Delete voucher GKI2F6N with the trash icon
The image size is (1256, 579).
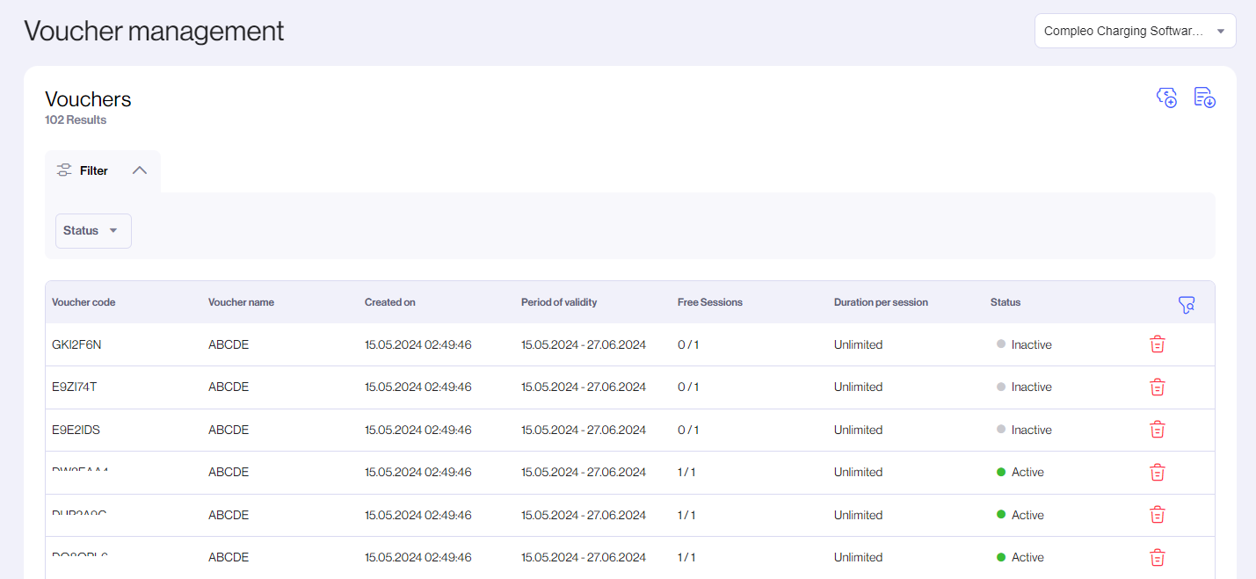pyautogui.click(x=1157, y=344)
